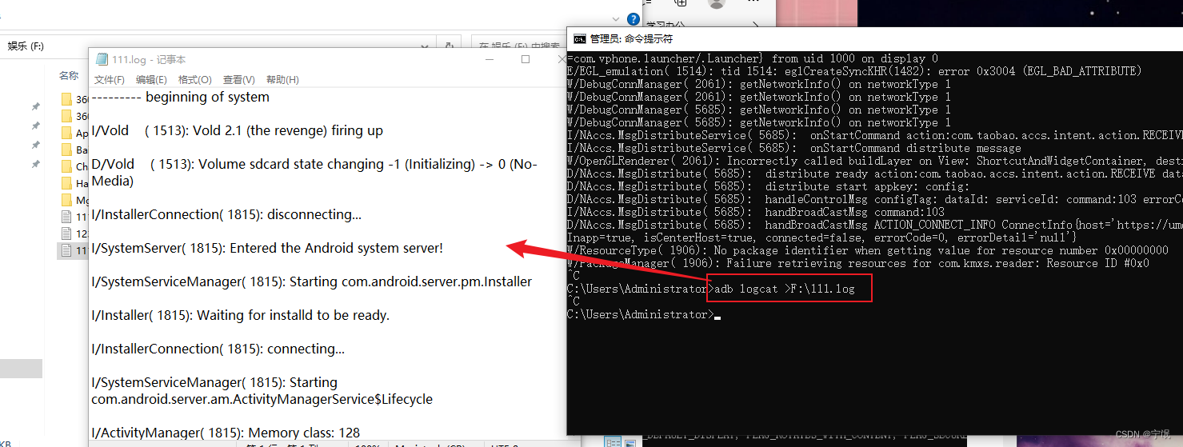The height and width of the screenshot is (447, 1183).
Task: Click the highlighted 11 log file in Explorer
Action: [x=74, y=250]
